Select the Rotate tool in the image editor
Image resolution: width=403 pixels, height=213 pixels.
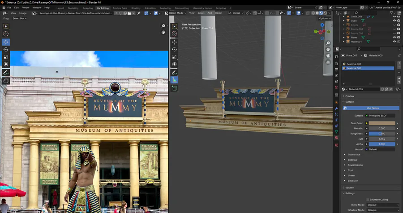(x=6, y=50)
